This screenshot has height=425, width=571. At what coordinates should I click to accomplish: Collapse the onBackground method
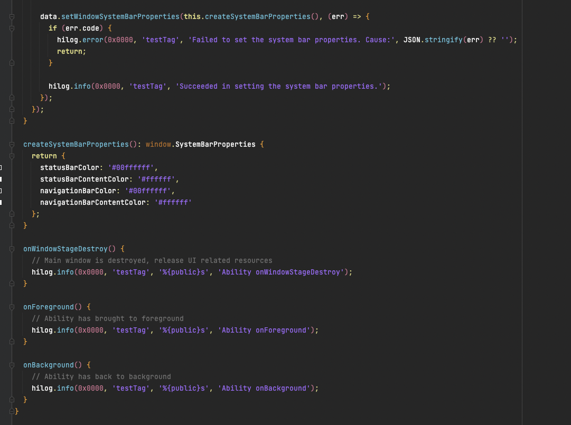click(x=12, y=365)
